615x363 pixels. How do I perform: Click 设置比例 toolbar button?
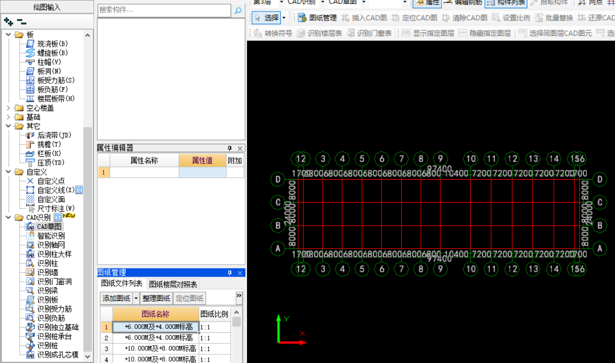click(x=511, y=18)
